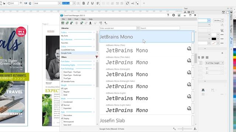Toggle Bold in CorelDRAW property bar
Screen dimensions: 236x132
point(84,3)
